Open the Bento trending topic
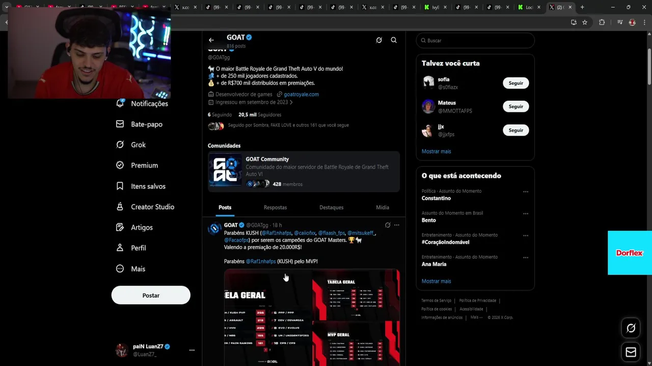Image resolution: width=652 pixels, height=366 pixels. coord(428,220)
